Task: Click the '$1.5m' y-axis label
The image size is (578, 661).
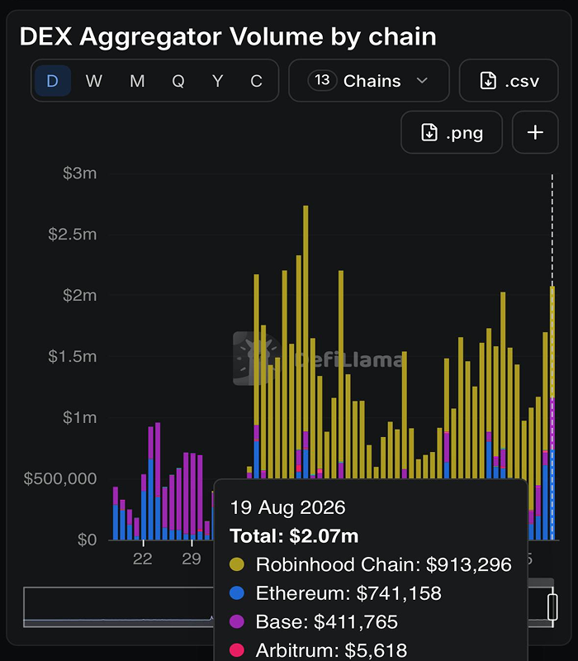Action: [73, 356]
